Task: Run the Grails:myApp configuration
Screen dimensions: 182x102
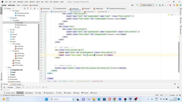Action: [157, 5]
